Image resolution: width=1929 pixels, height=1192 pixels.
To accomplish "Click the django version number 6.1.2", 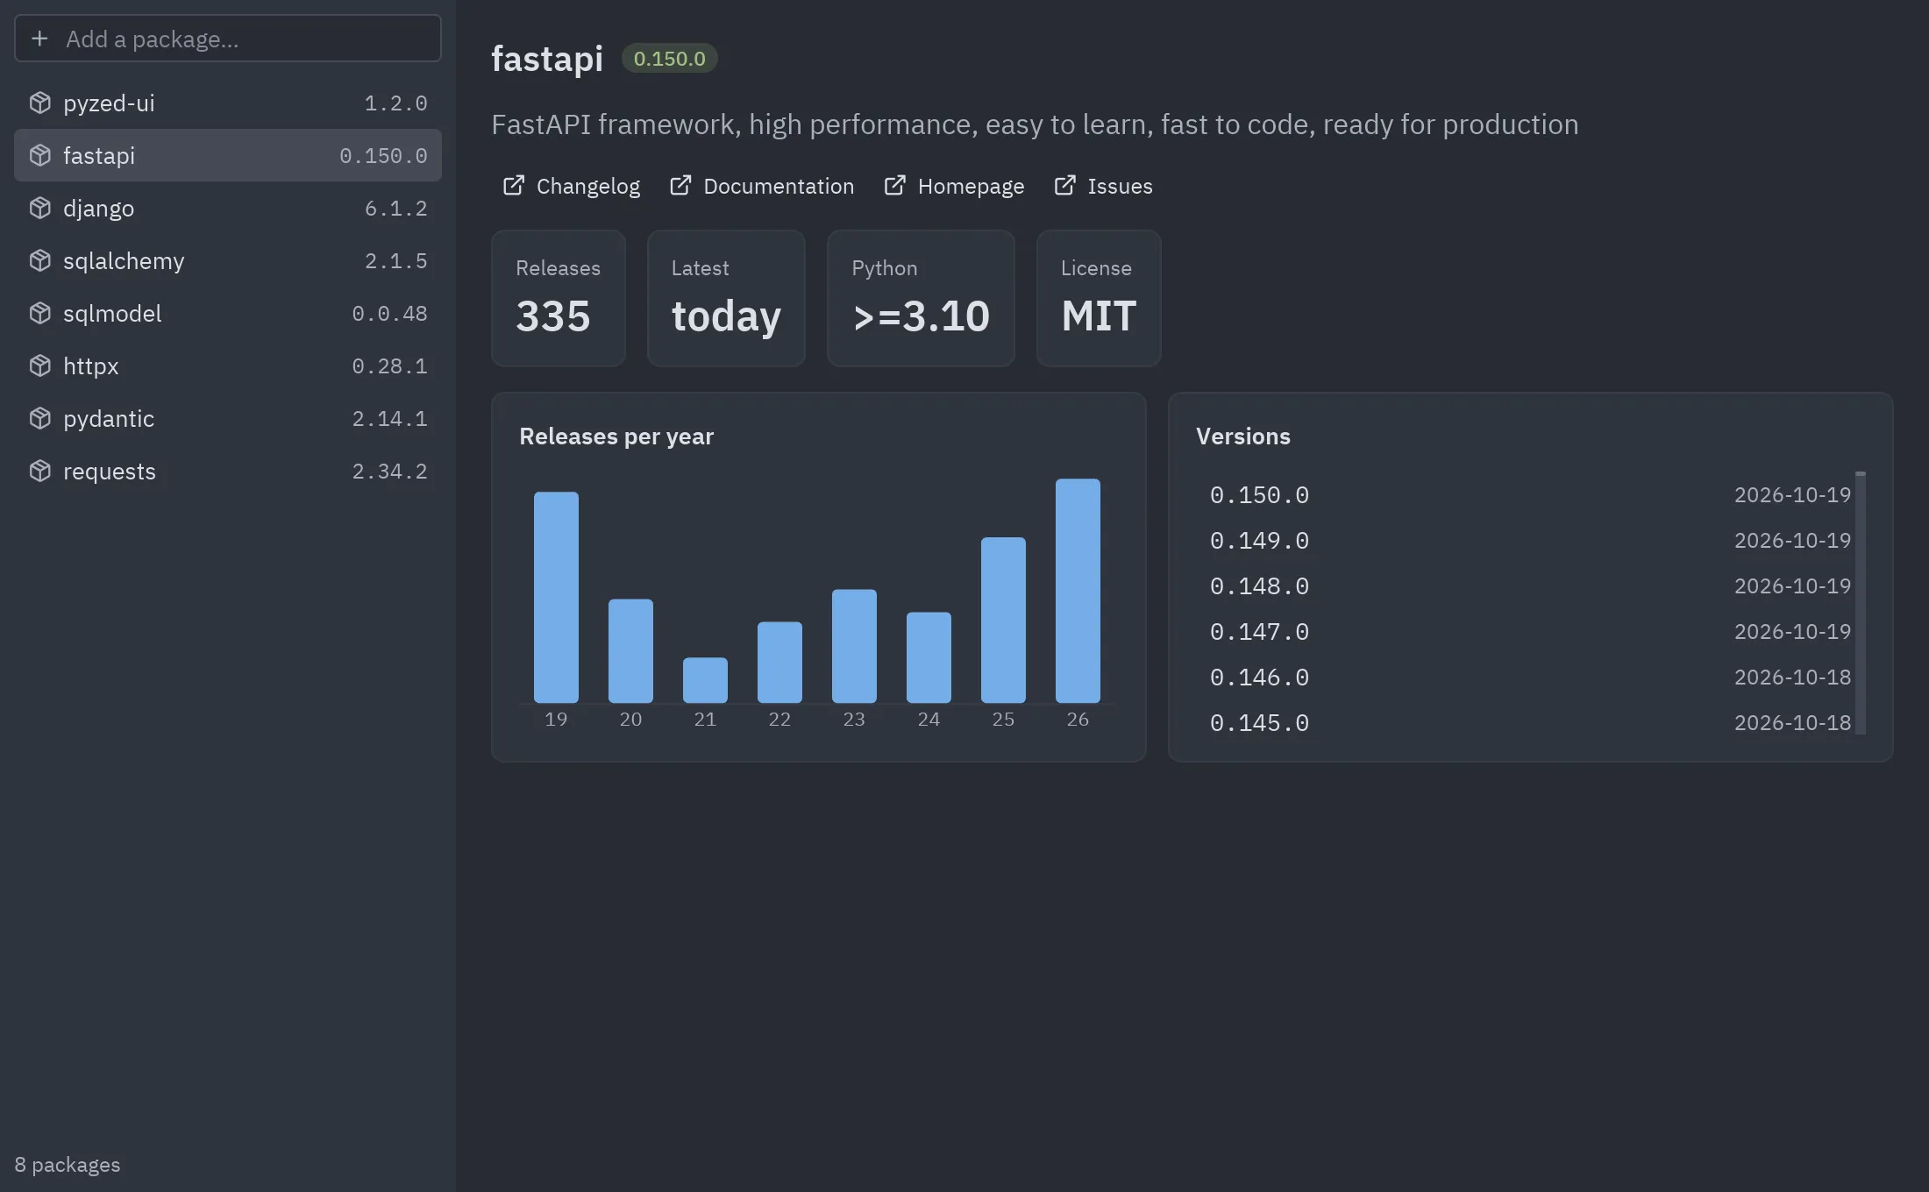I will pyautogui.click(x=395, y=209).
